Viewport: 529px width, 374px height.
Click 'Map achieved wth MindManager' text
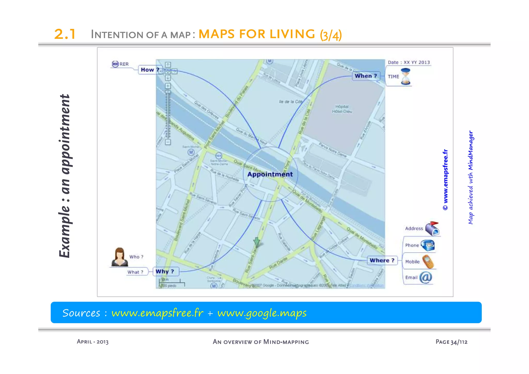point(471,177)
